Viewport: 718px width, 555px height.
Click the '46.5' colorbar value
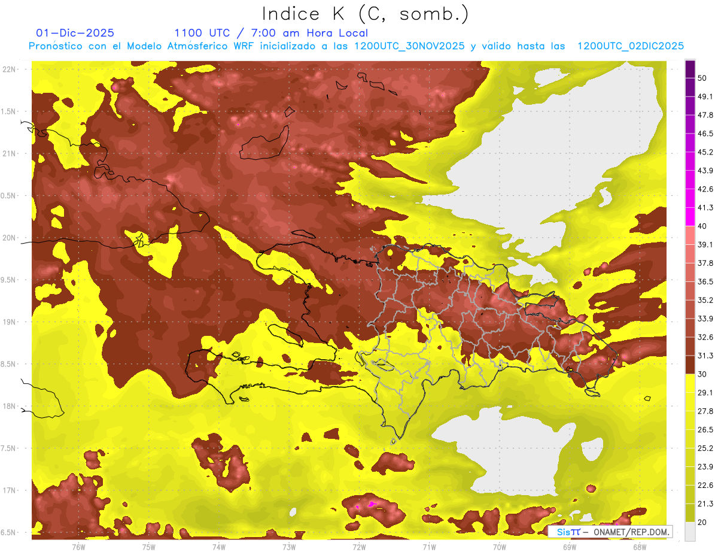click(707, 134)
